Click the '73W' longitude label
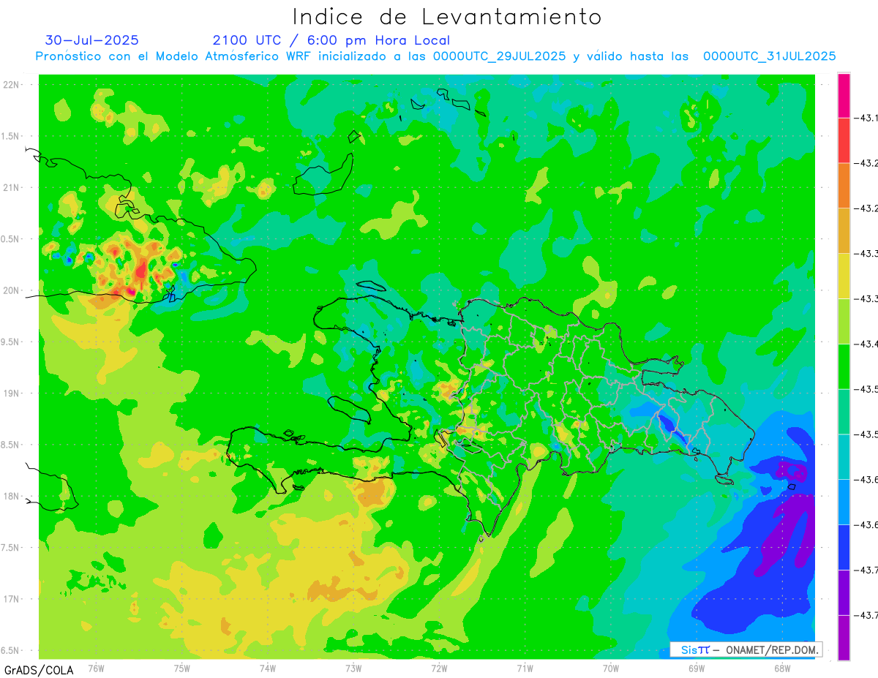Viewport: 878px width, 678px height. 353,668
